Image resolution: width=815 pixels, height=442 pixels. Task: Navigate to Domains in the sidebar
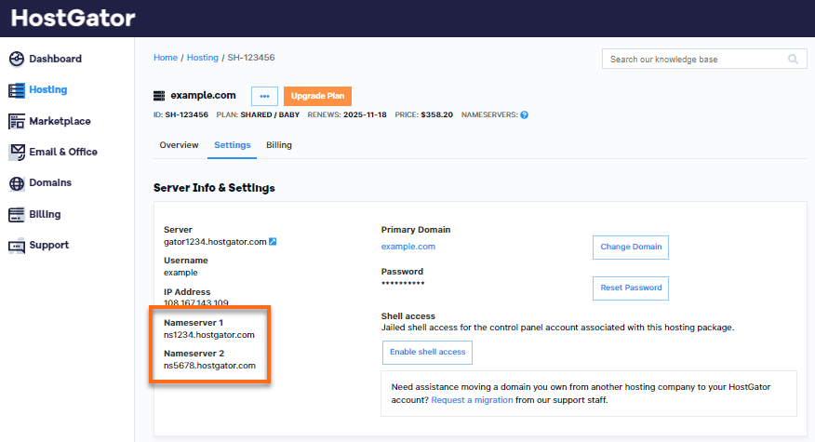point(50,182)
